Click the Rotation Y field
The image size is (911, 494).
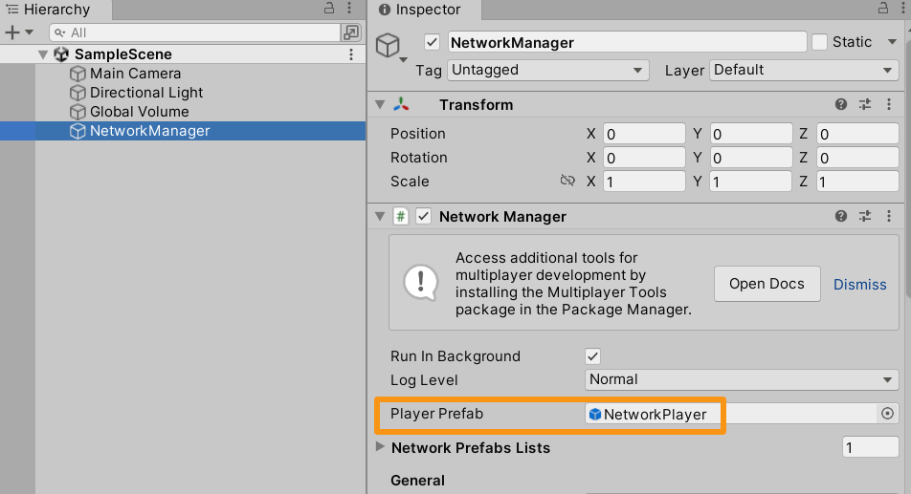click(750, 158)
